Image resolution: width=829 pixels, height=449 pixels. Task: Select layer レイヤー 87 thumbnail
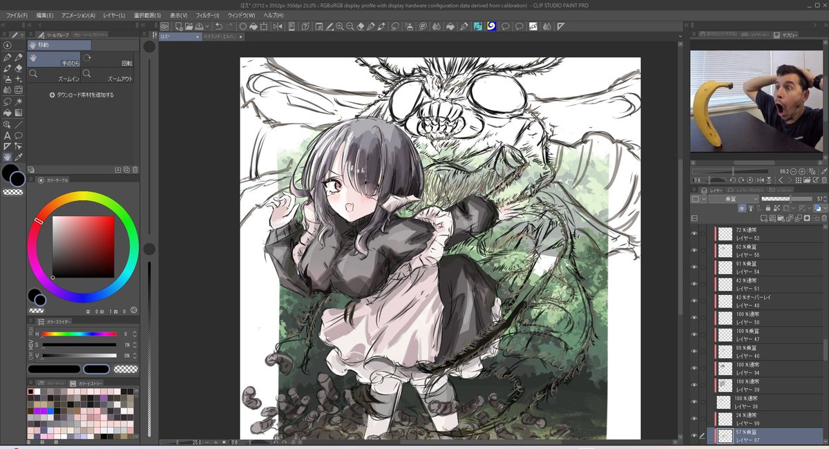[x=725, y=436]
